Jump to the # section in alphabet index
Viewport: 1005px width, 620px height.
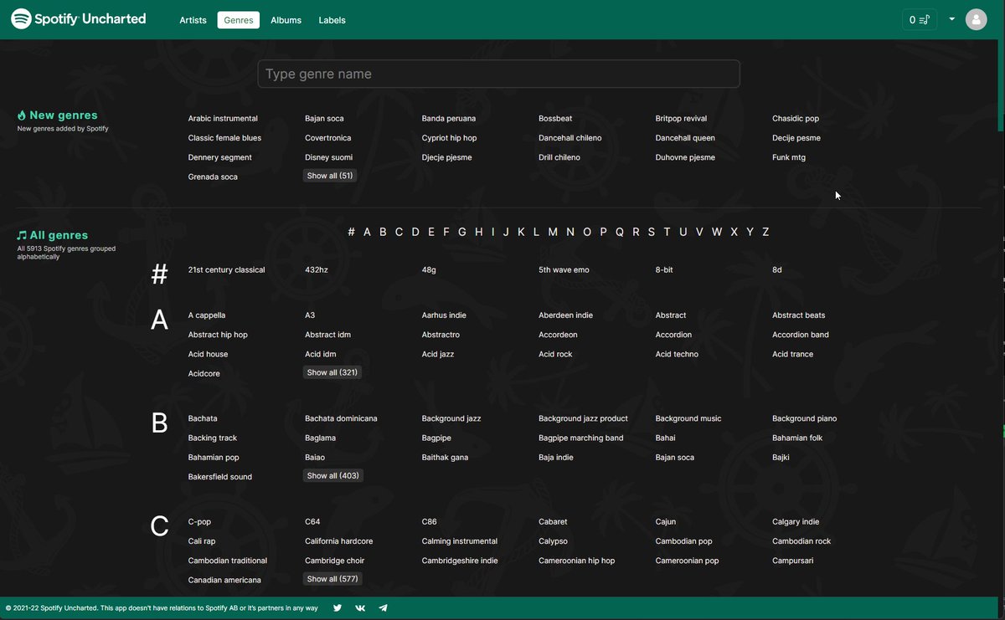352,232
